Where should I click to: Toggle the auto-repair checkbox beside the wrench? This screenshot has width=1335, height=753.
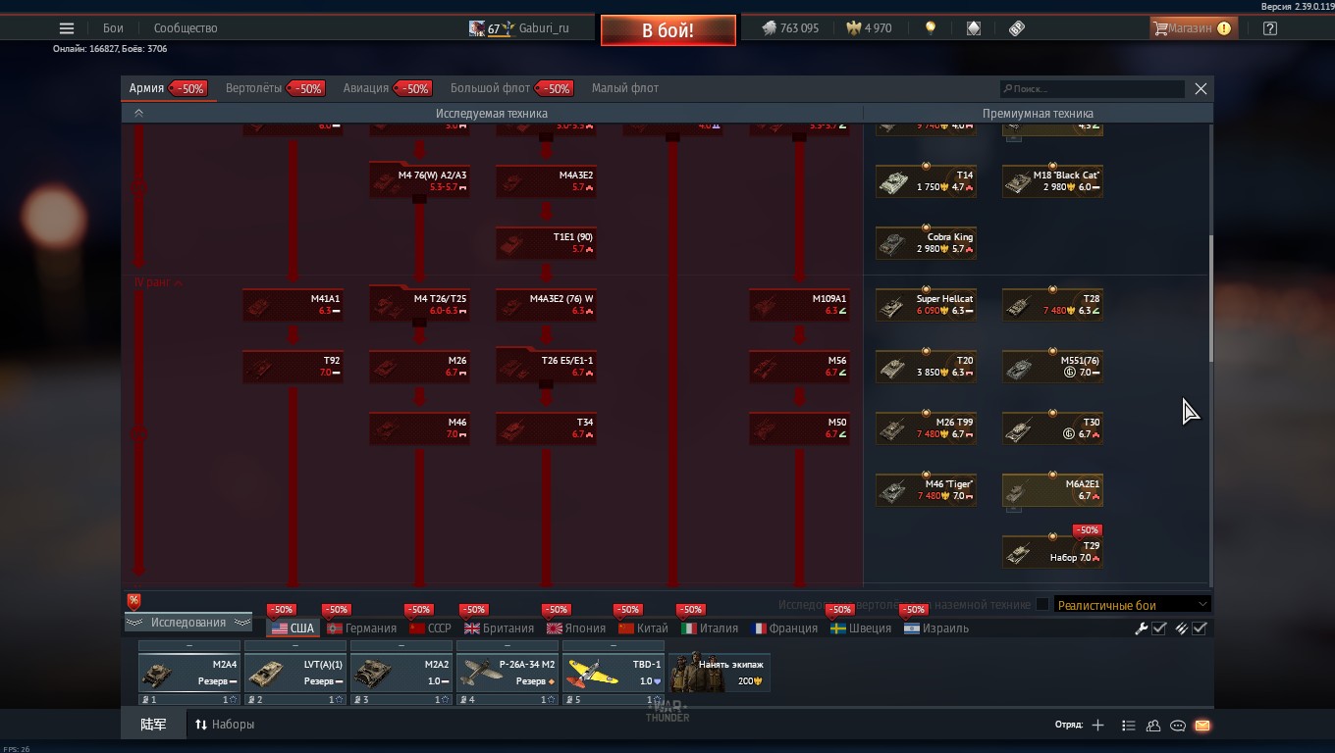(1159, 628)
